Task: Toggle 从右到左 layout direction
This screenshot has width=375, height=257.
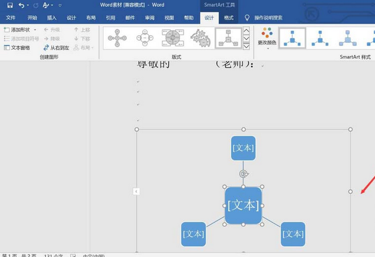Action: (x=56, y=48)
